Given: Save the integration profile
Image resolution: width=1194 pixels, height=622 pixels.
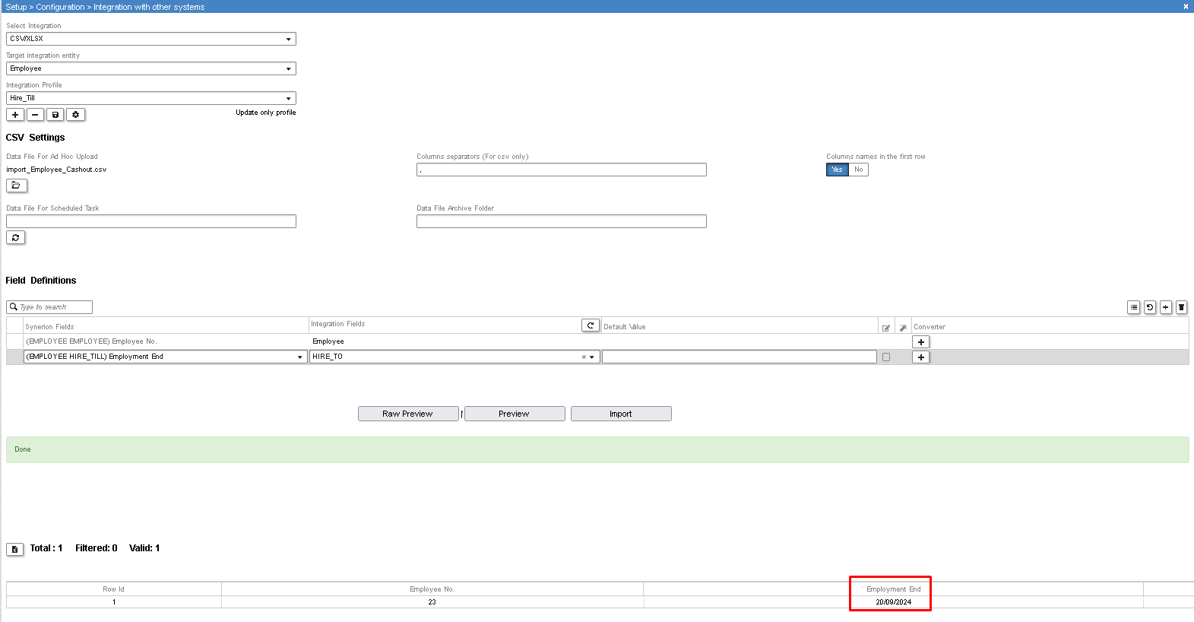Looking at the screenshot, I should [x=55, y=115].
